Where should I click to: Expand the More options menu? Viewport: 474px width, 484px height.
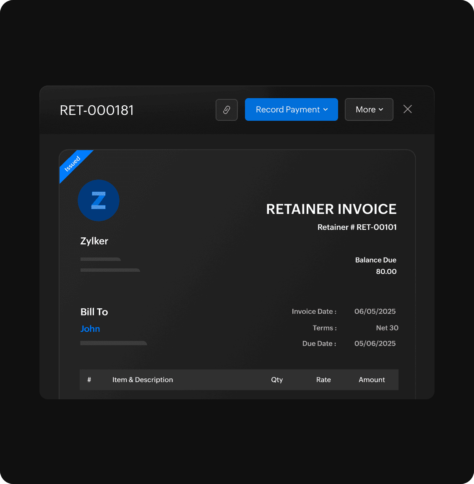[x=369, y=109]
